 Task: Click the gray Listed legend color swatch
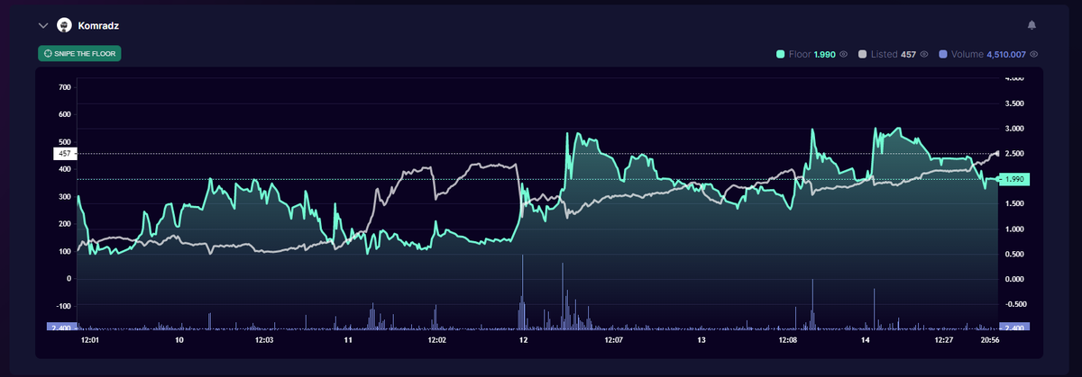862,54
